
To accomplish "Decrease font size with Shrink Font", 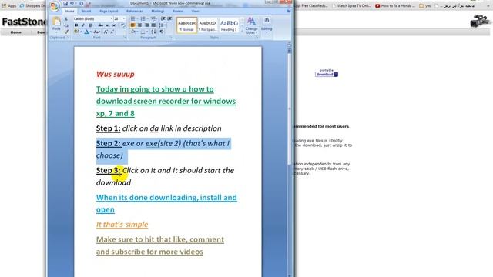I will pyautogui.click(x=112, y=32).
